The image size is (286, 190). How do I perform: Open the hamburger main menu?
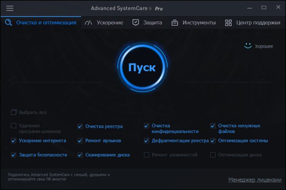(x=10, y=8)
